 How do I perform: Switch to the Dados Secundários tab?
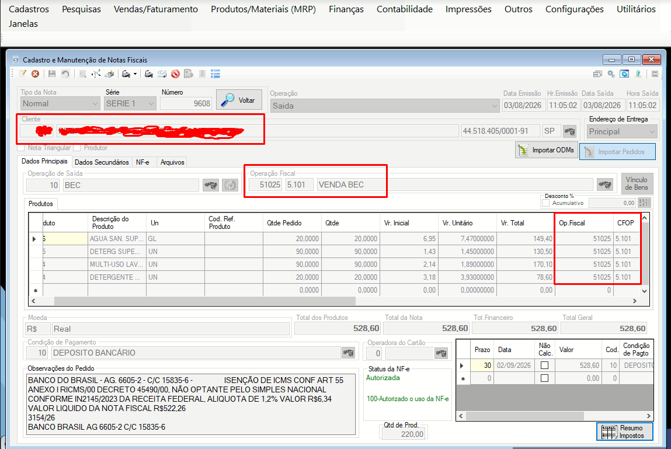(x=102, y=162)
